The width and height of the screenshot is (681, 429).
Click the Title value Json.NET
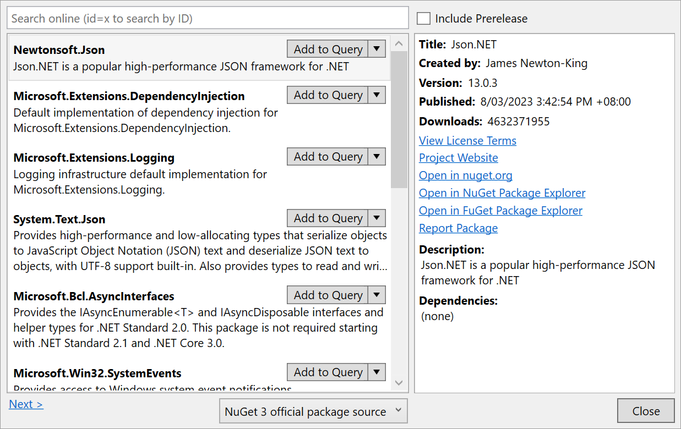pyautogui.click(x=473, y=45)
